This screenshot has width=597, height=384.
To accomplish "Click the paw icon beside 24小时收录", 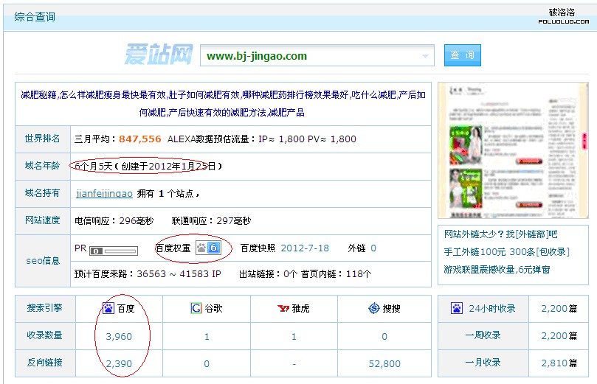I will click(457, 308).
